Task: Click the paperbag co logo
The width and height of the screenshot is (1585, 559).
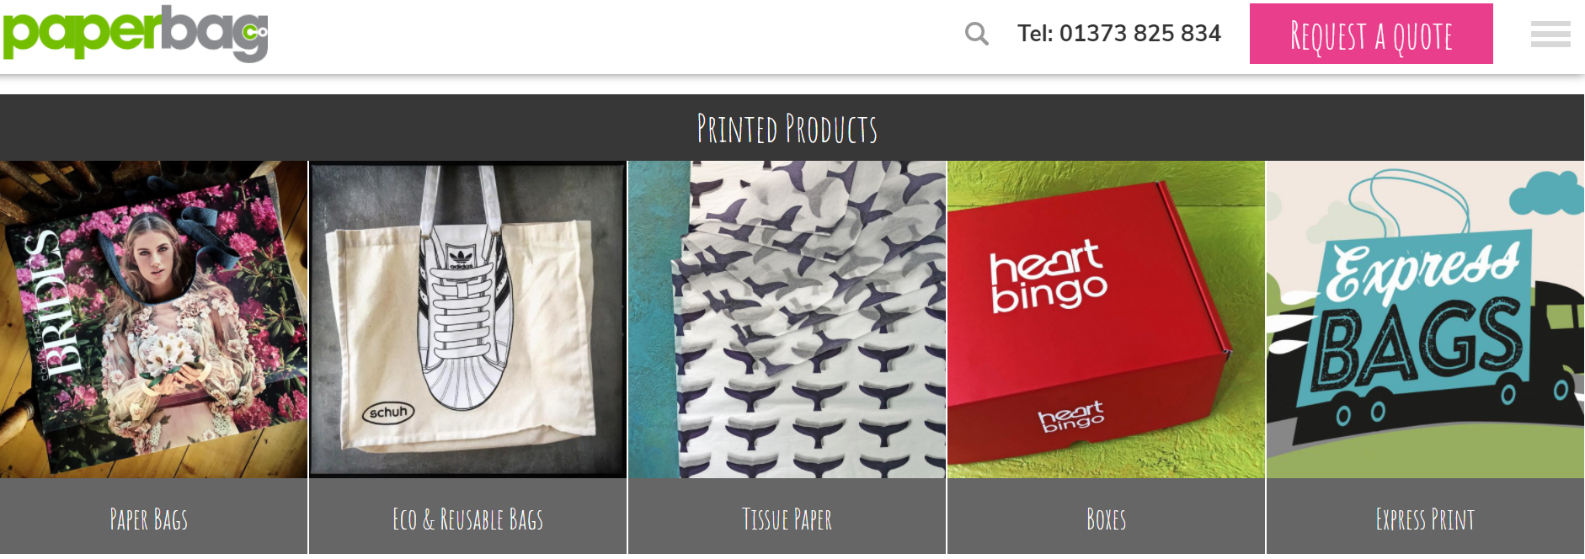Action: point(135,34)
